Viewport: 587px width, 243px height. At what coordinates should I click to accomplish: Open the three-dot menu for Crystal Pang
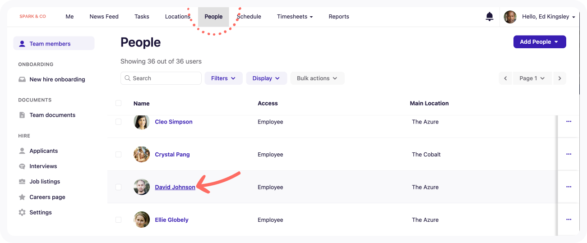569,154
